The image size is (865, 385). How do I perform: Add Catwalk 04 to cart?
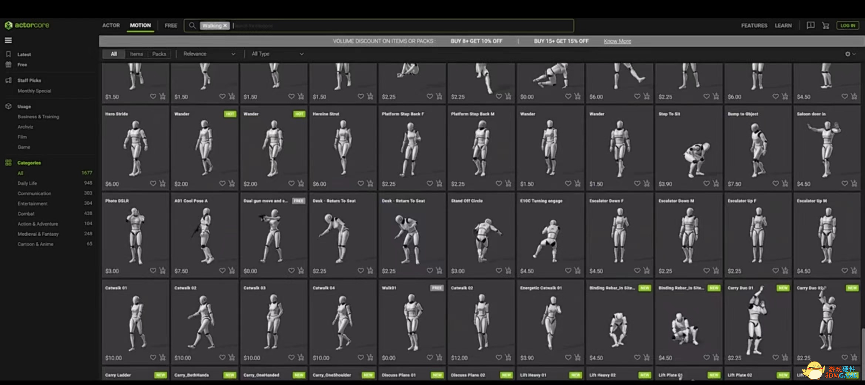click(x=370, y=358)
